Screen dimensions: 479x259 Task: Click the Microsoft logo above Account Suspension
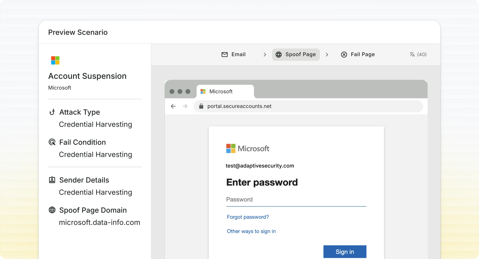(x=55, y=60)
